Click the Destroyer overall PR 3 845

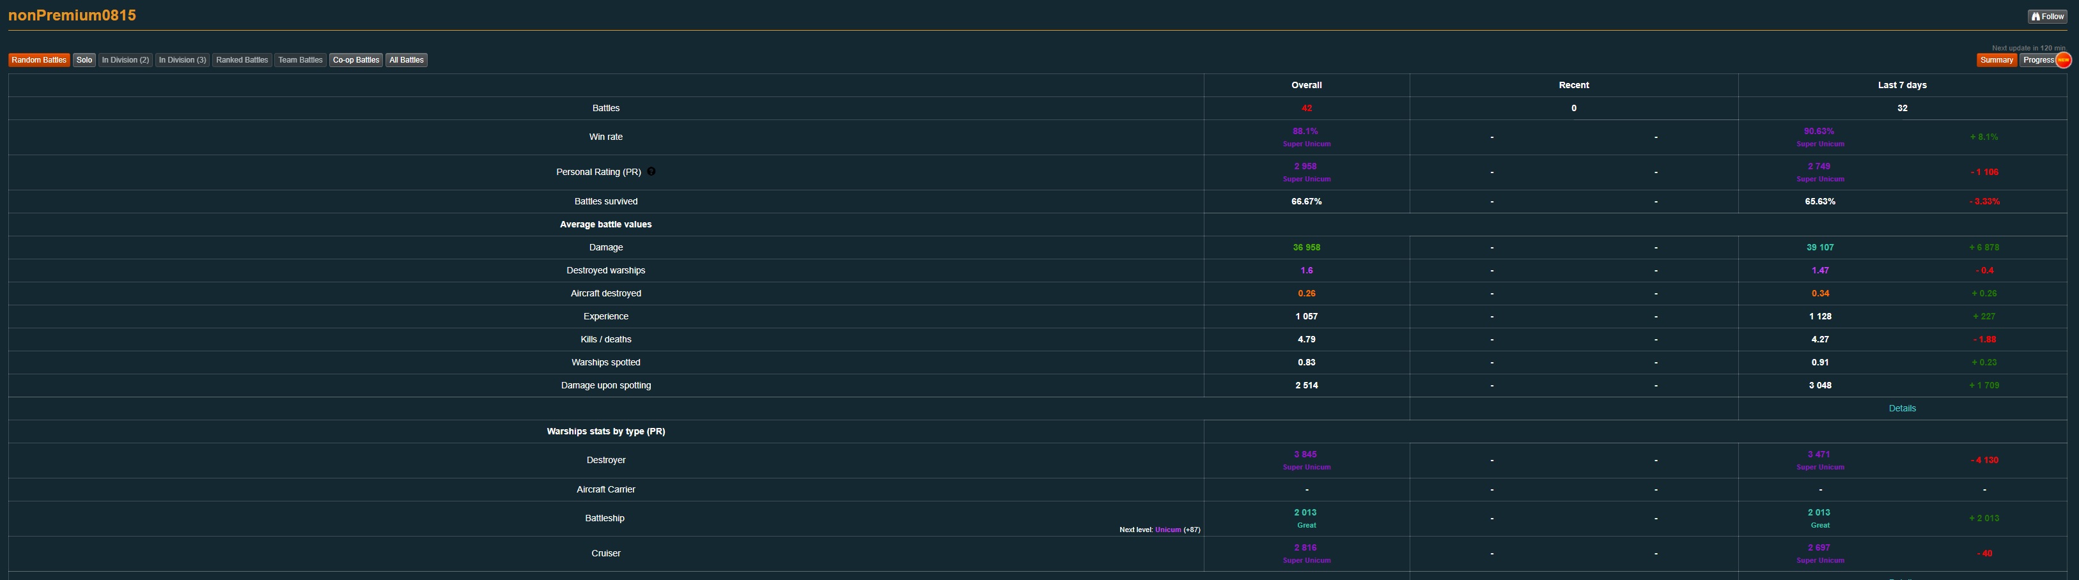(1305, 454)
